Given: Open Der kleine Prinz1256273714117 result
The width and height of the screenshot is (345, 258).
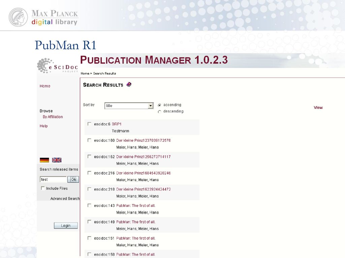Looking at the screenshot, I should [x=144, y=157].
